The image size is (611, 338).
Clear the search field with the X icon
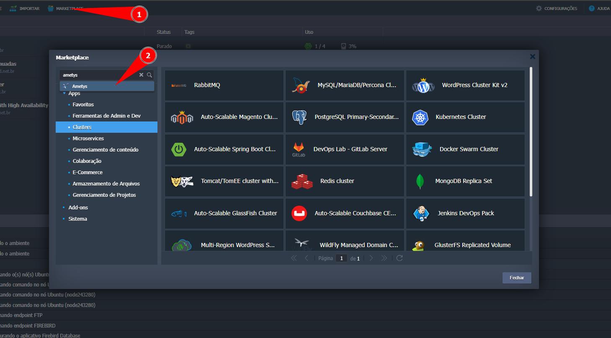(141, 75)
